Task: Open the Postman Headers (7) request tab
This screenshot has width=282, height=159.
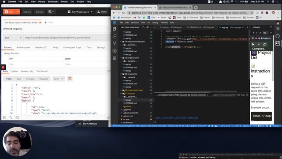Action: (41, 47)
